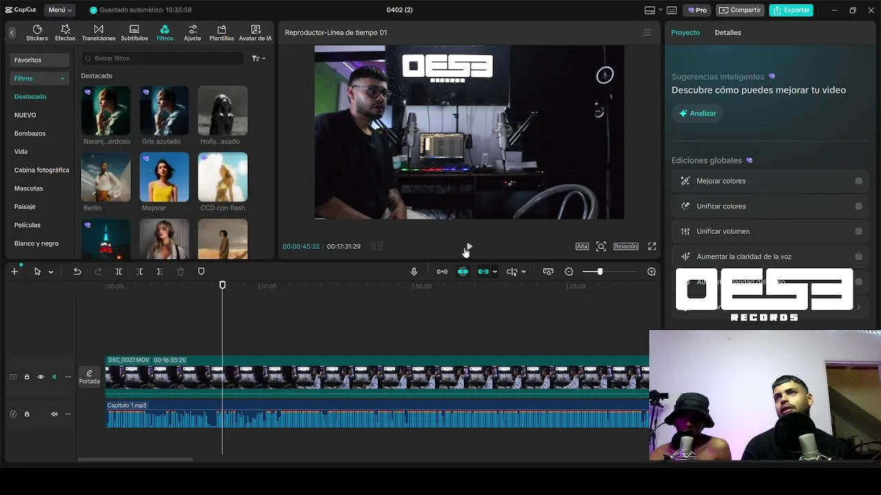Click the player focus/snapshot frame icon
The image size is (881, 495).
click(601, 246)
